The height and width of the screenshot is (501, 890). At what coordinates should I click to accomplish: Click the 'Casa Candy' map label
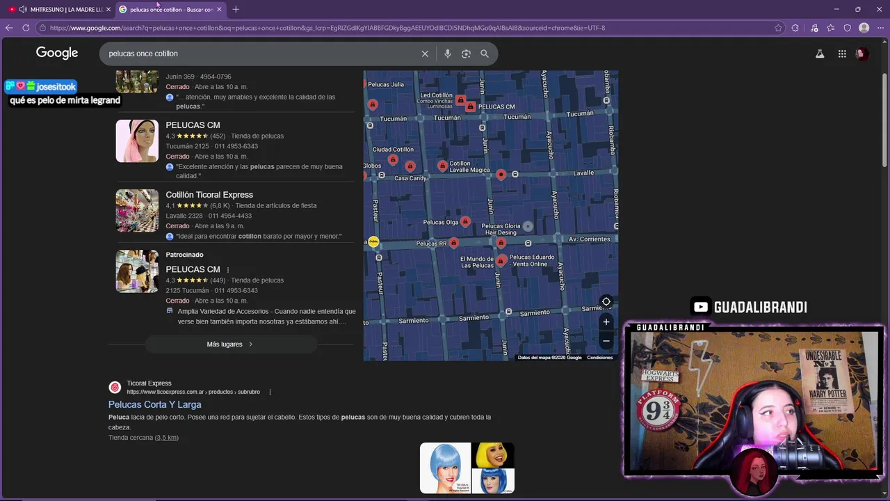410,178
